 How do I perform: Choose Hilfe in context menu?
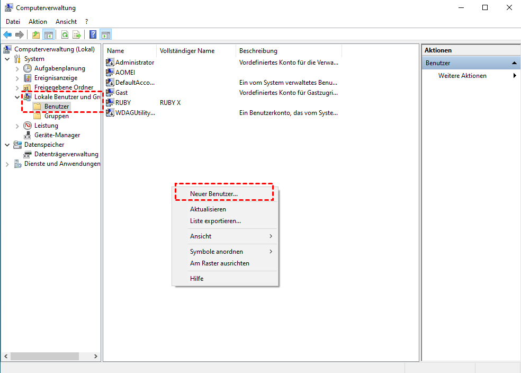pyautogui.click(x=225, y=278)
